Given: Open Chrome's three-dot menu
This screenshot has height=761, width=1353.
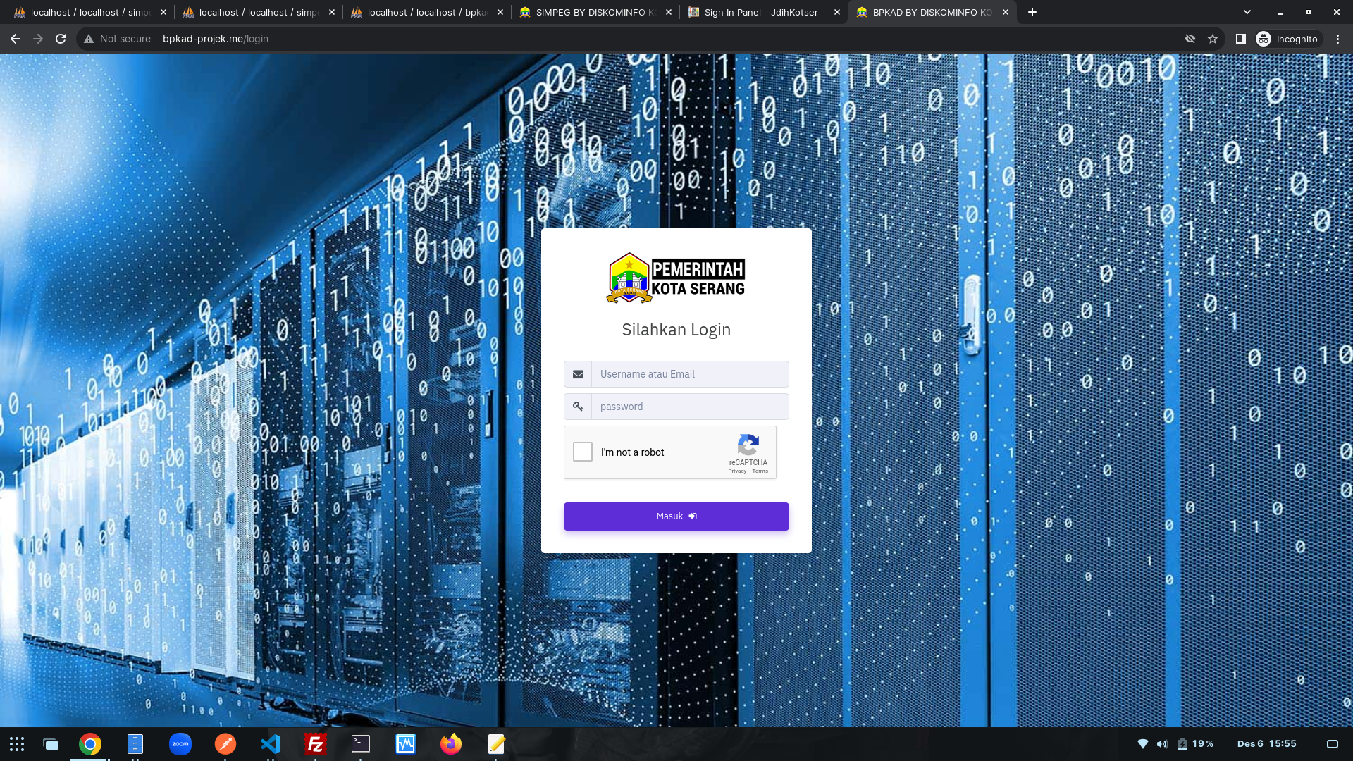Looking at the screenshot, I should [x=1337, y=39].
